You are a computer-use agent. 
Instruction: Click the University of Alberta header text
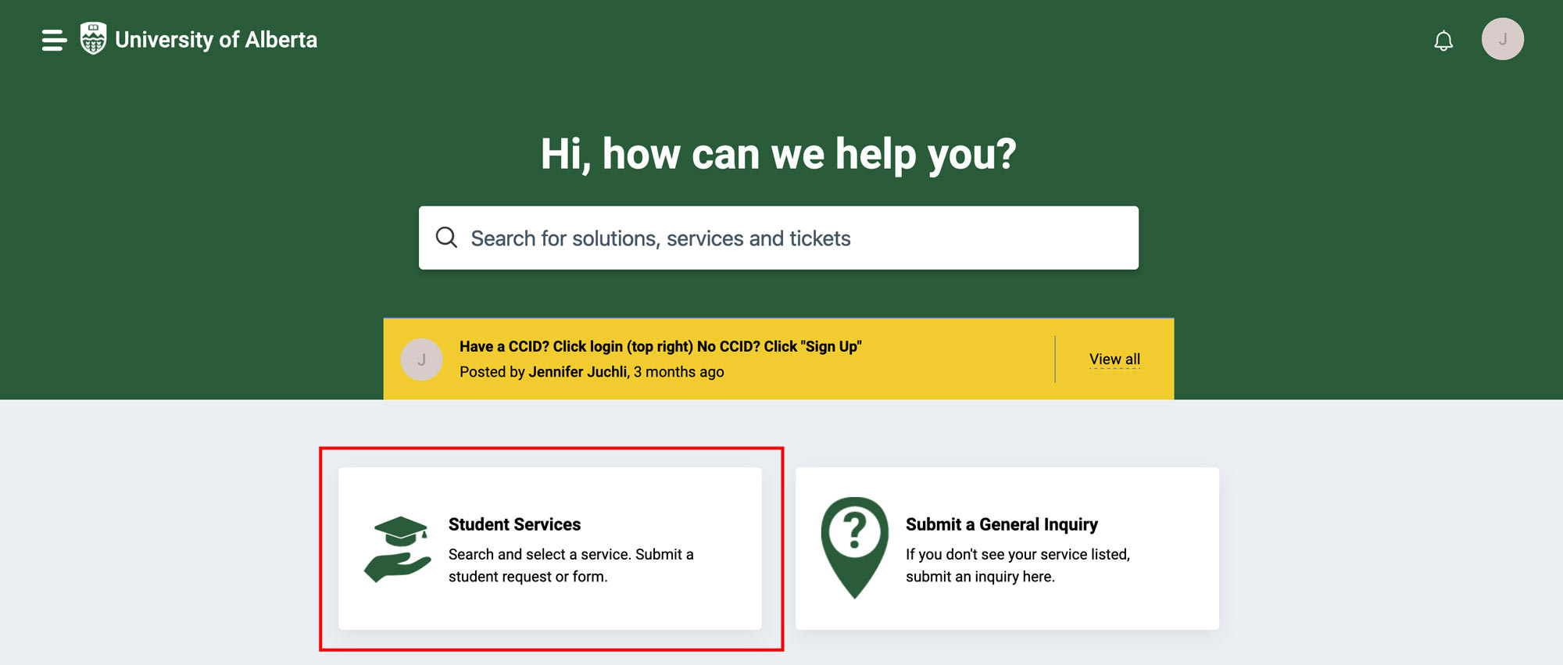point(216,40)
